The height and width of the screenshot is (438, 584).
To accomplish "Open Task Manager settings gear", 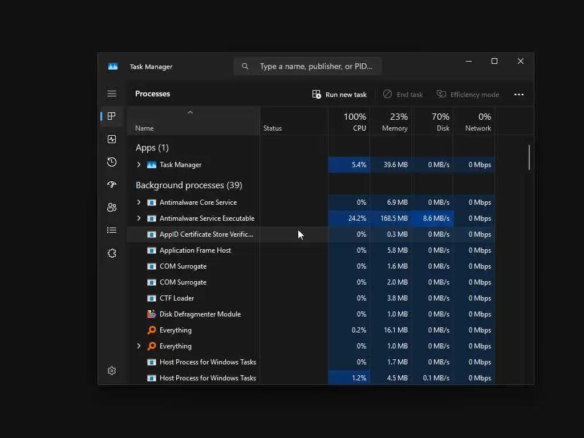I will point(112,371).
